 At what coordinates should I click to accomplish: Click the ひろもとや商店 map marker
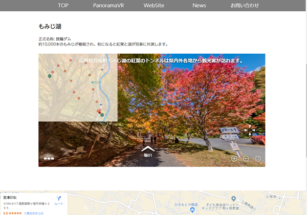click(x=192, y=210)
